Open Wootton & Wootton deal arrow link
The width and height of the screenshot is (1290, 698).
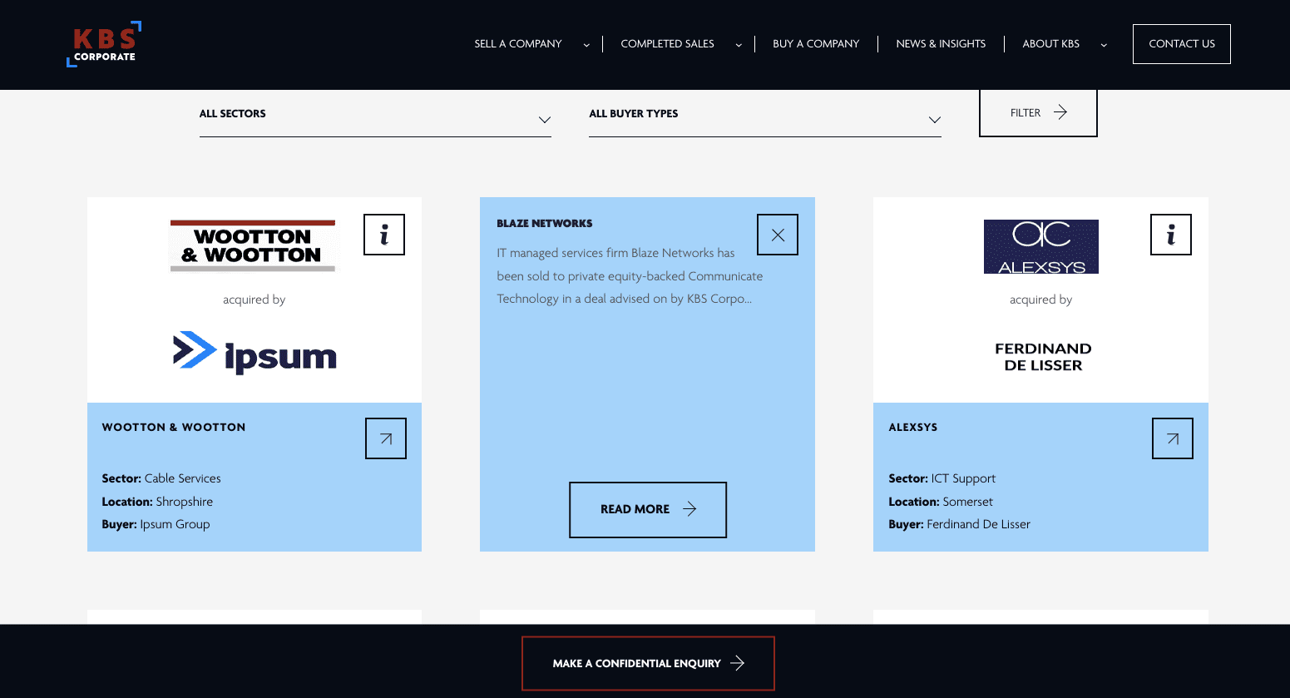[x=386, y=438]
